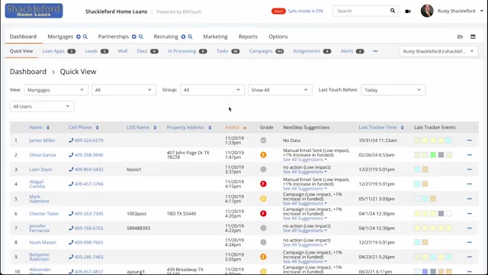Open the Reports menu
The width and height of the screenshot is (488, 275).
(x=248, y=37)
